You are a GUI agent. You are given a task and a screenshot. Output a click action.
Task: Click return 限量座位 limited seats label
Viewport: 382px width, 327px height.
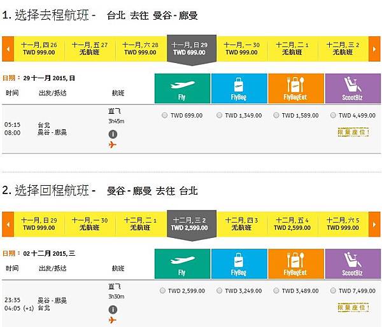(353, 307)
